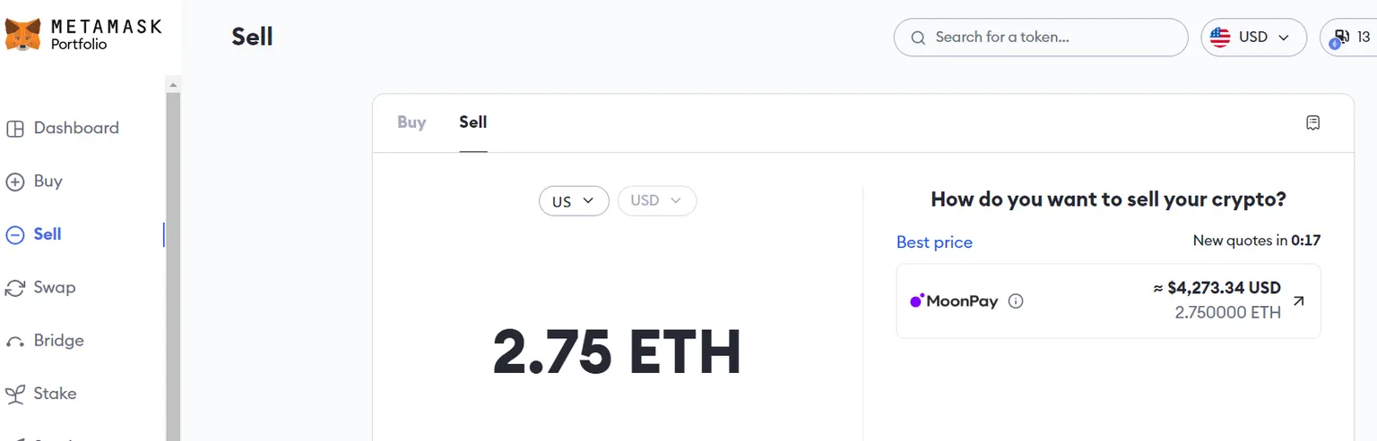Click the Stake sprout icon
This screenshot has height=441, width=1377.
[15, 394]
